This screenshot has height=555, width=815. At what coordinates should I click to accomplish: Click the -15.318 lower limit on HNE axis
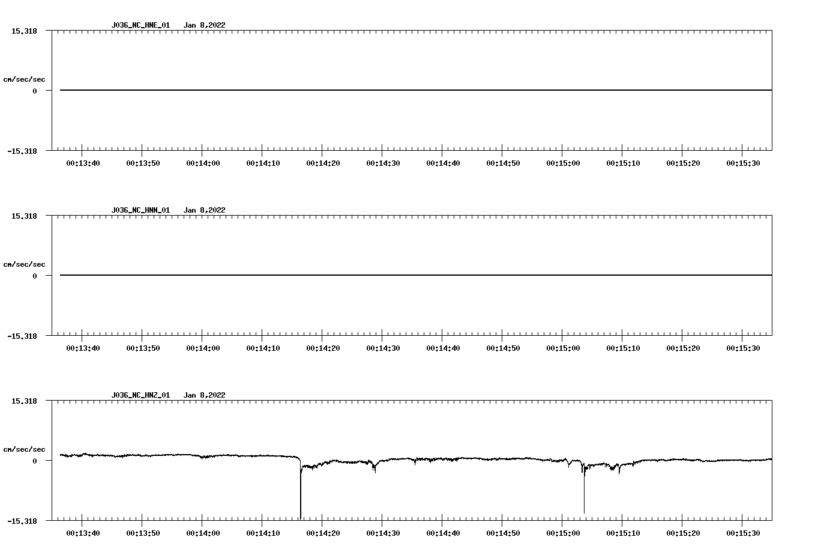coord(22,151)
